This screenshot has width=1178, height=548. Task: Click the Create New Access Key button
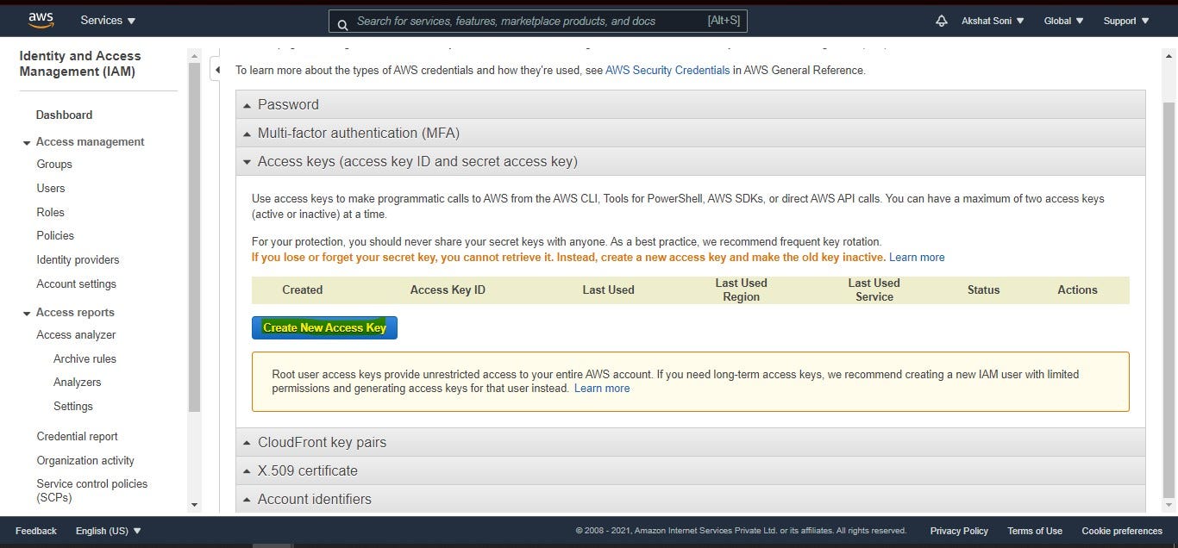pos(324,327)
